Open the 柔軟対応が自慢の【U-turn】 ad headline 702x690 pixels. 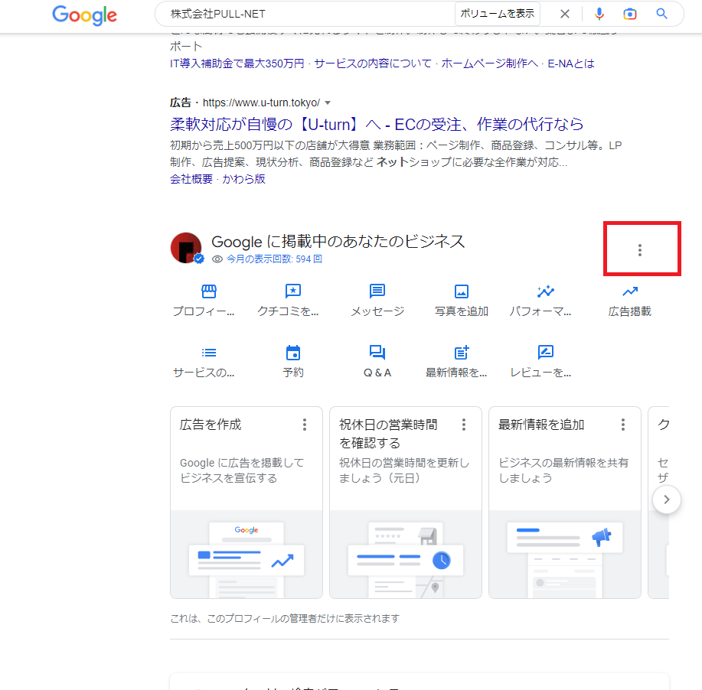377,124
